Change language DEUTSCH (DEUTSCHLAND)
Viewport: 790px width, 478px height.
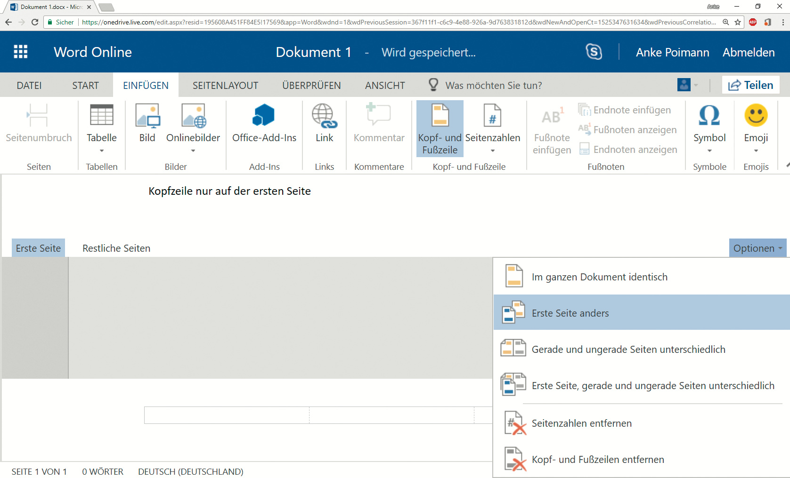coord(191,471)
